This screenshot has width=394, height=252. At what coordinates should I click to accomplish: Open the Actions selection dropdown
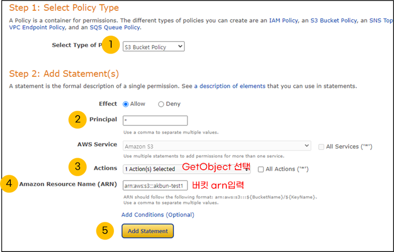click(186, 169)
